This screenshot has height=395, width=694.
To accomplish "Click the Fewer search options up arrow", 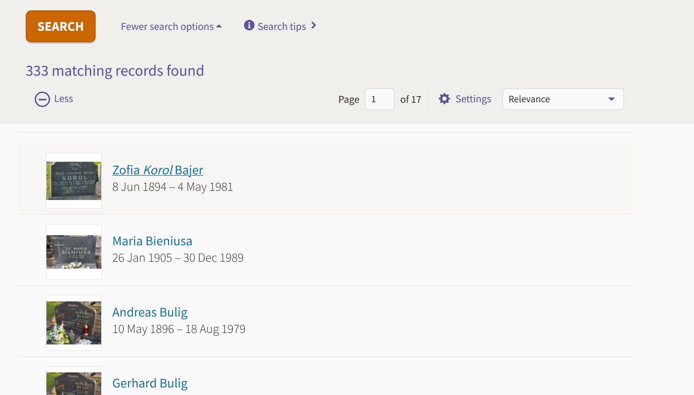I will pyautogui.click(x=219, y=26).
